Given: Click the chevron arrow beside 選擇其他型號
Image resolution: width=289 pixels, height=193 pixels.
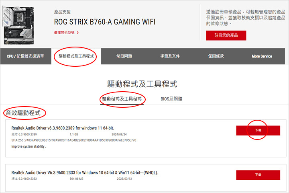Looking at the screenshot, I should point(77,33).
